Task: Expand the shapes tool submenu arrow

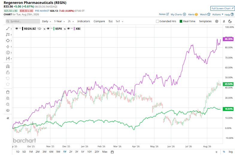Action: tap(11, 41)
